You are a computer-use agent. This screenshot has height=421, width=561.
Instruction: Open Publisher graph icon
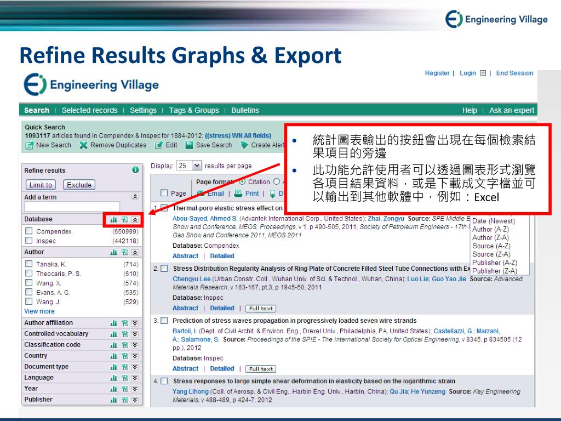click(113, 400)
